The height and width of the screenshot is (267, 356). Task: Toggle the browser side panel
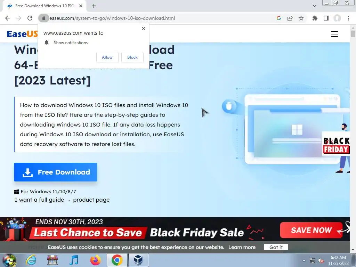[x=326, y=18]
